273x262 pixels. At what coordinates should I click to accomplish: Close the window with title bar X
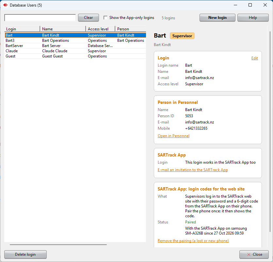point(265,5)
